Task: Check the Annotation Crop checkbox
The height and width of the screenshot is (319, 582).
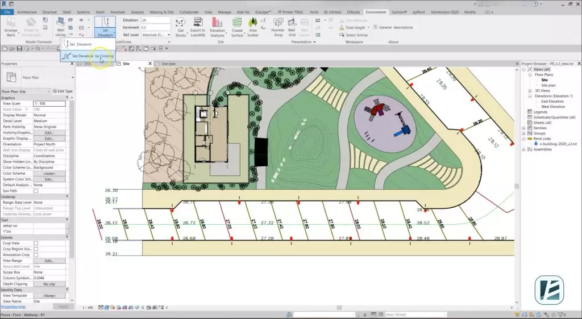Action: tap(36, 255)
